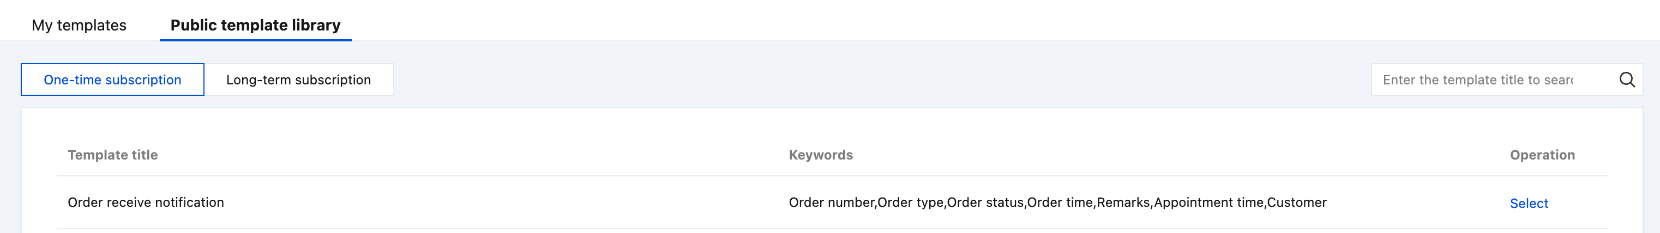Screen dimensions: 1660x233
Task: Switch to Long-term subscription filter
Action: pos(298,80)
